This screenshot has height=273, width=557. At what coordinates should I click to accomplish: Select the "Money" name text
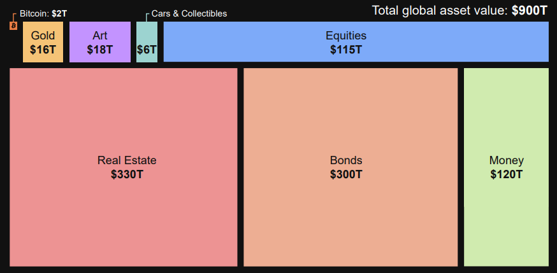(507, 160)
